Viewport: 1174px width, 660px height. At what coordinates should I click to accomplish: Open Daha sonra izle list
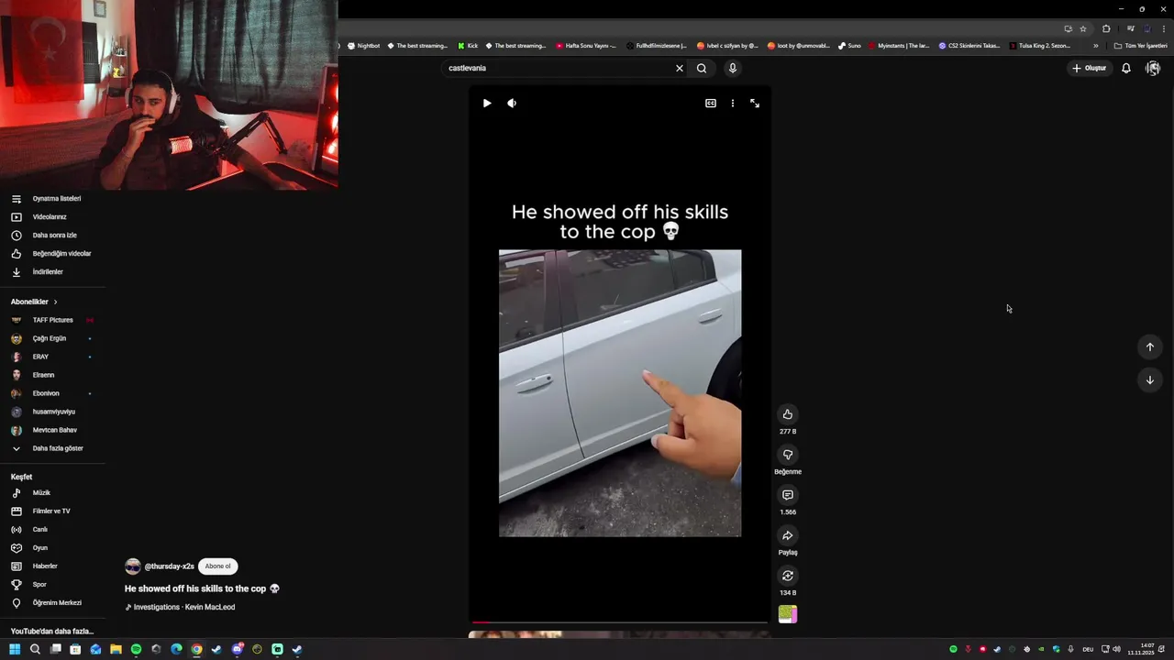[x=52, y=236]
